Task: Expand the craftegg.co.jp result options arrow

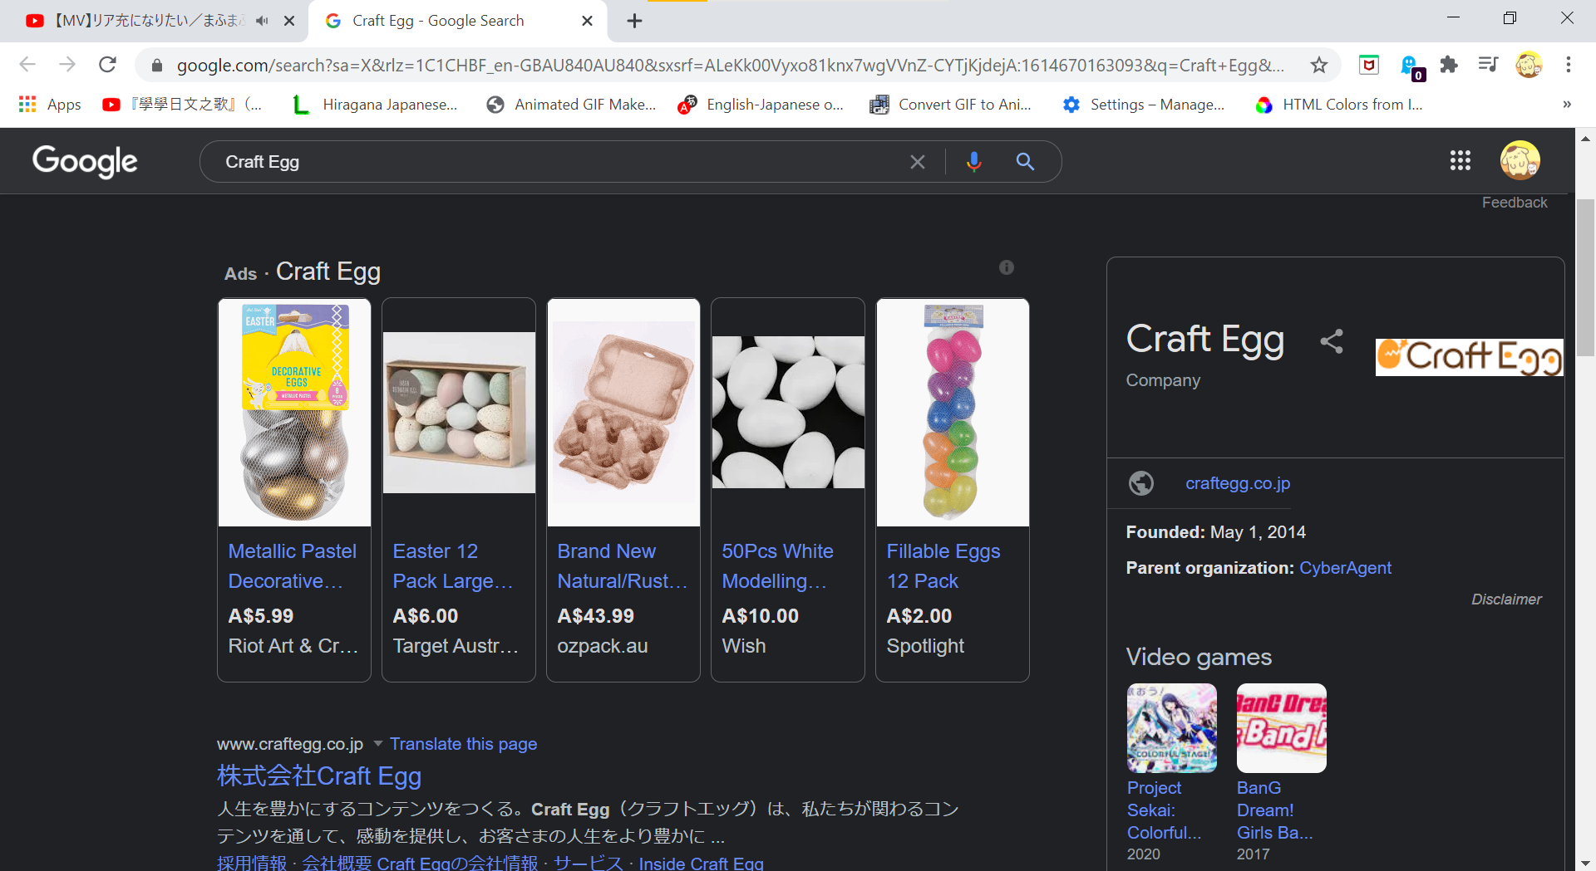Action: pos(378,743)
